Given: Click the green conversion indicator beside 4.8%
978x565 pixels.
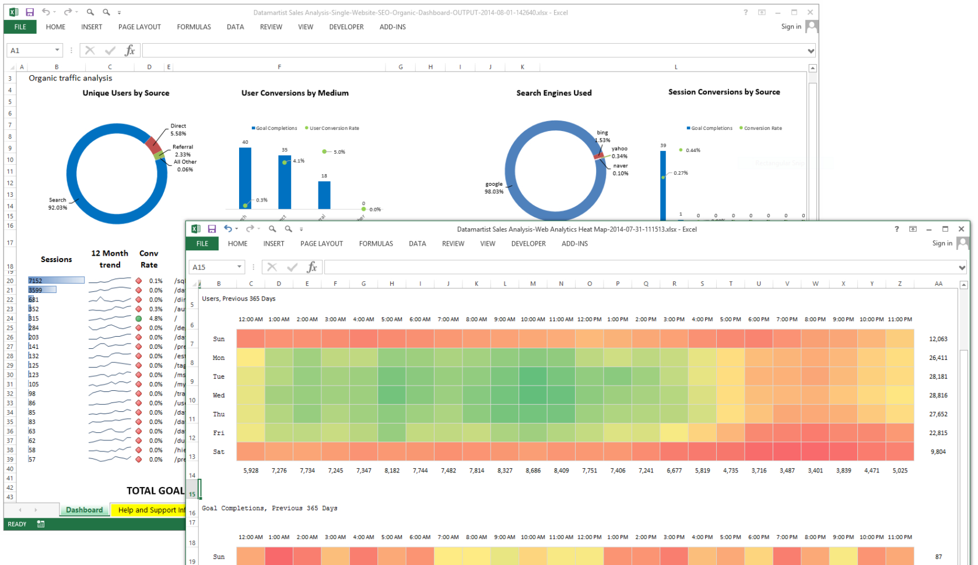Looking at the screenshot, I should tap(138, 318).
